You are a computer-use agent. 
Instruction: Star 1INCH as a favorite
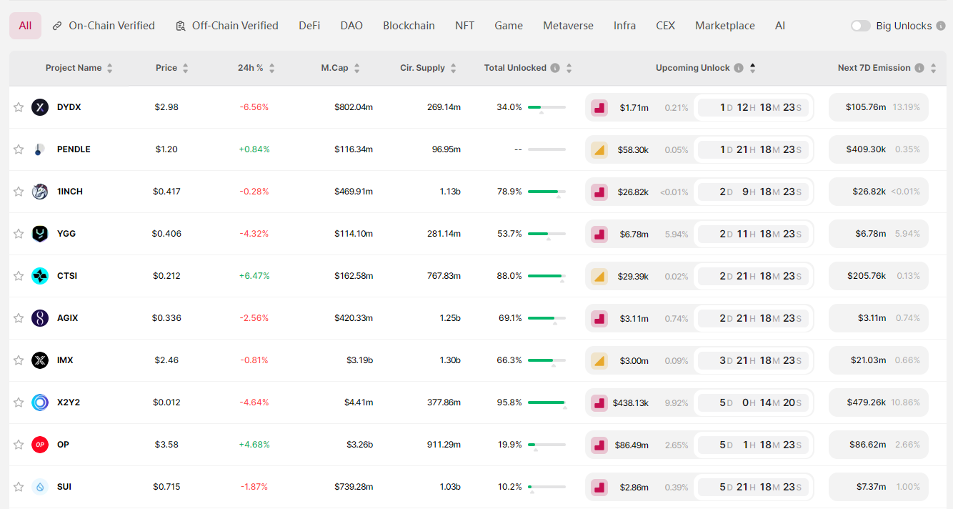19,192
